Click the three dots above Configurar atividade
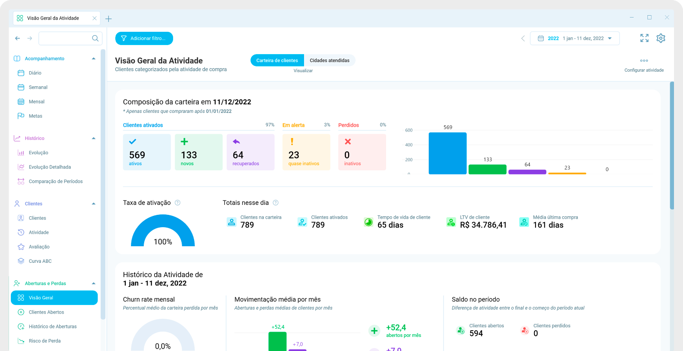The image size is (683, 351). (644, 61)
